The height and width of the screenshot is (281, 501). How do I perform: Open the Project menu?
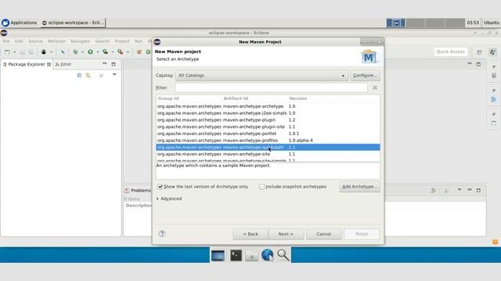(x=122, y=41)
